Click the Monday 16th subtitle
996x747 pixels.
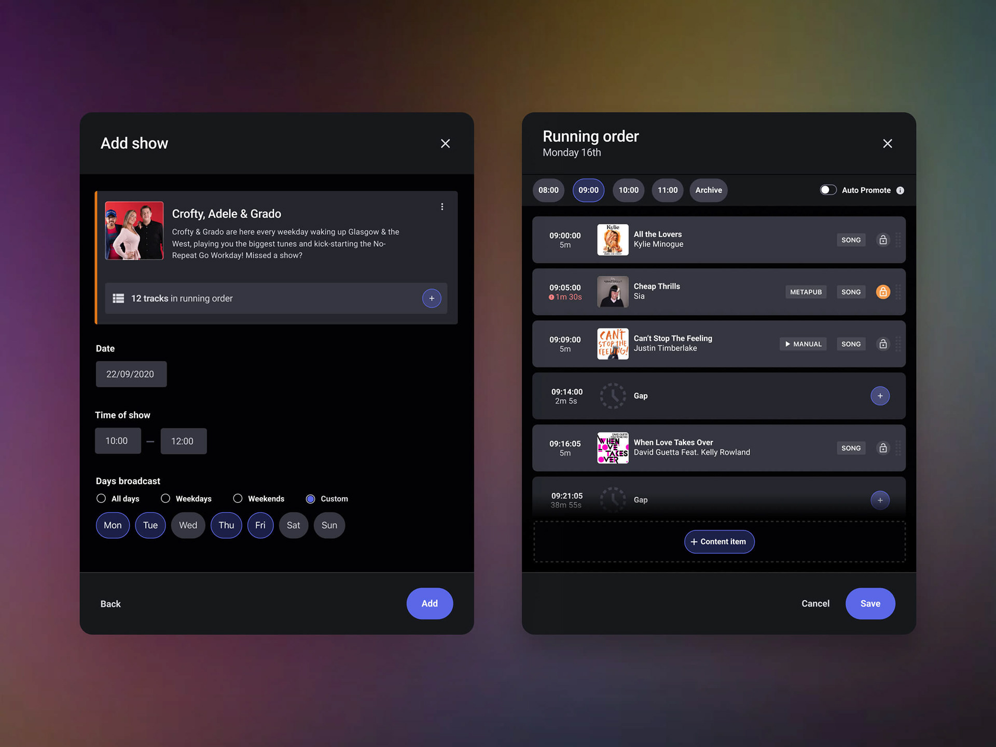572,152
